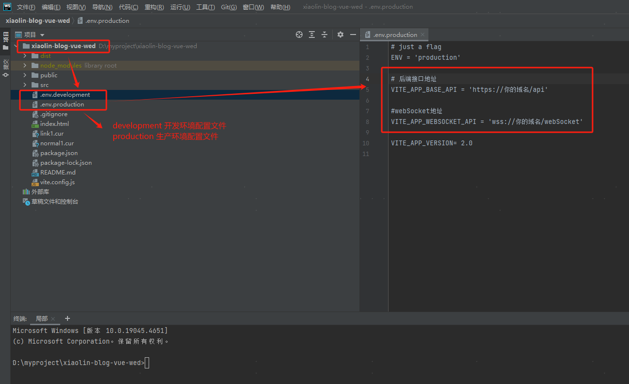629x384 pixels.
Task: Open 代码(C) menu
Action: click(128, 7)
